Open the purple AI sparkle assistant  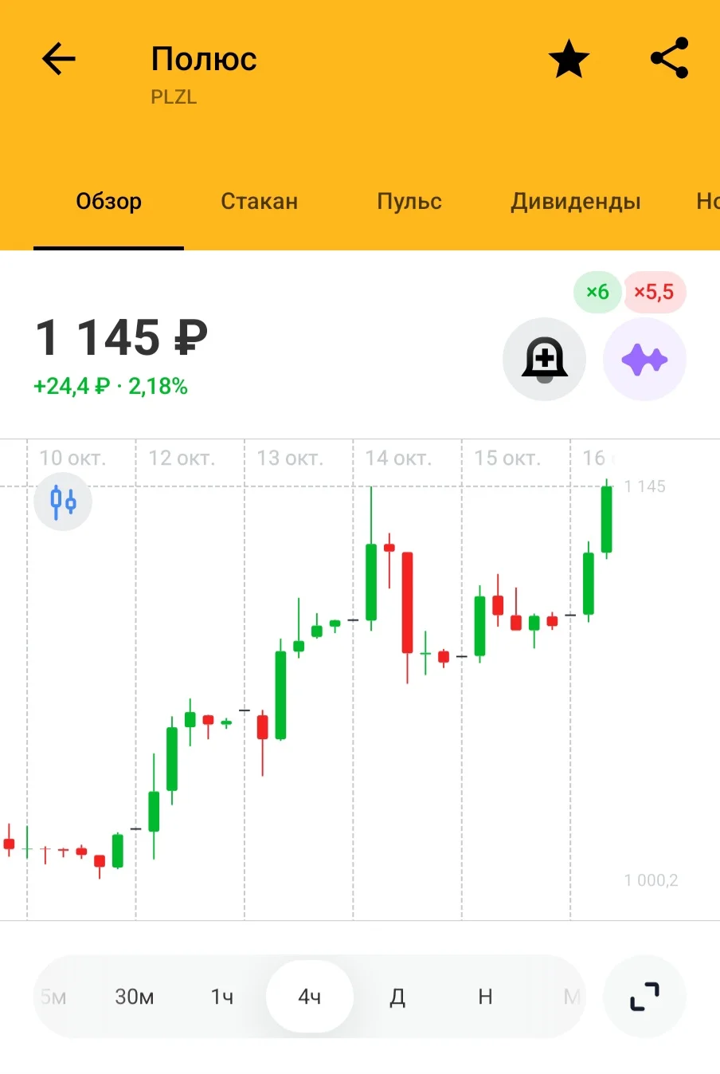pos(644,360)
